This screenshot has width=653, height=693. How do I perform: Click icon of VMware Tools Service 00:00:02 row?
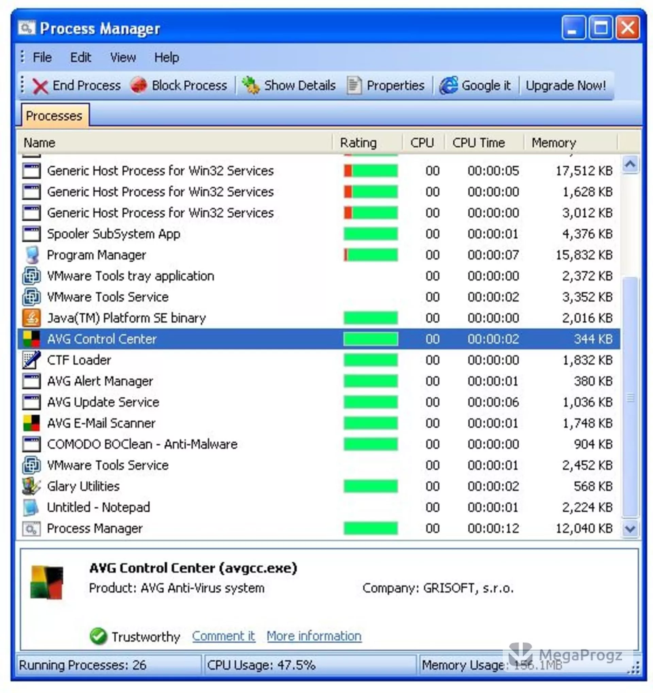[x=31, y=297]
